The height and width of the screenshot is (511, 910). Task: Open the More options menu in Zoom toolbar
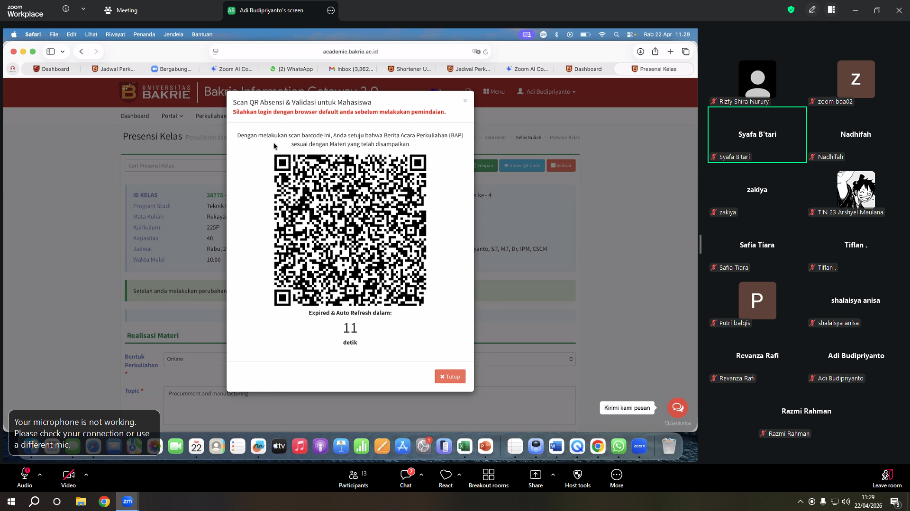[x=617, y=478]
